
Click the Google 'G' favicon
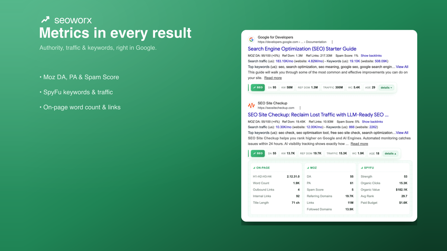(251, 39)
